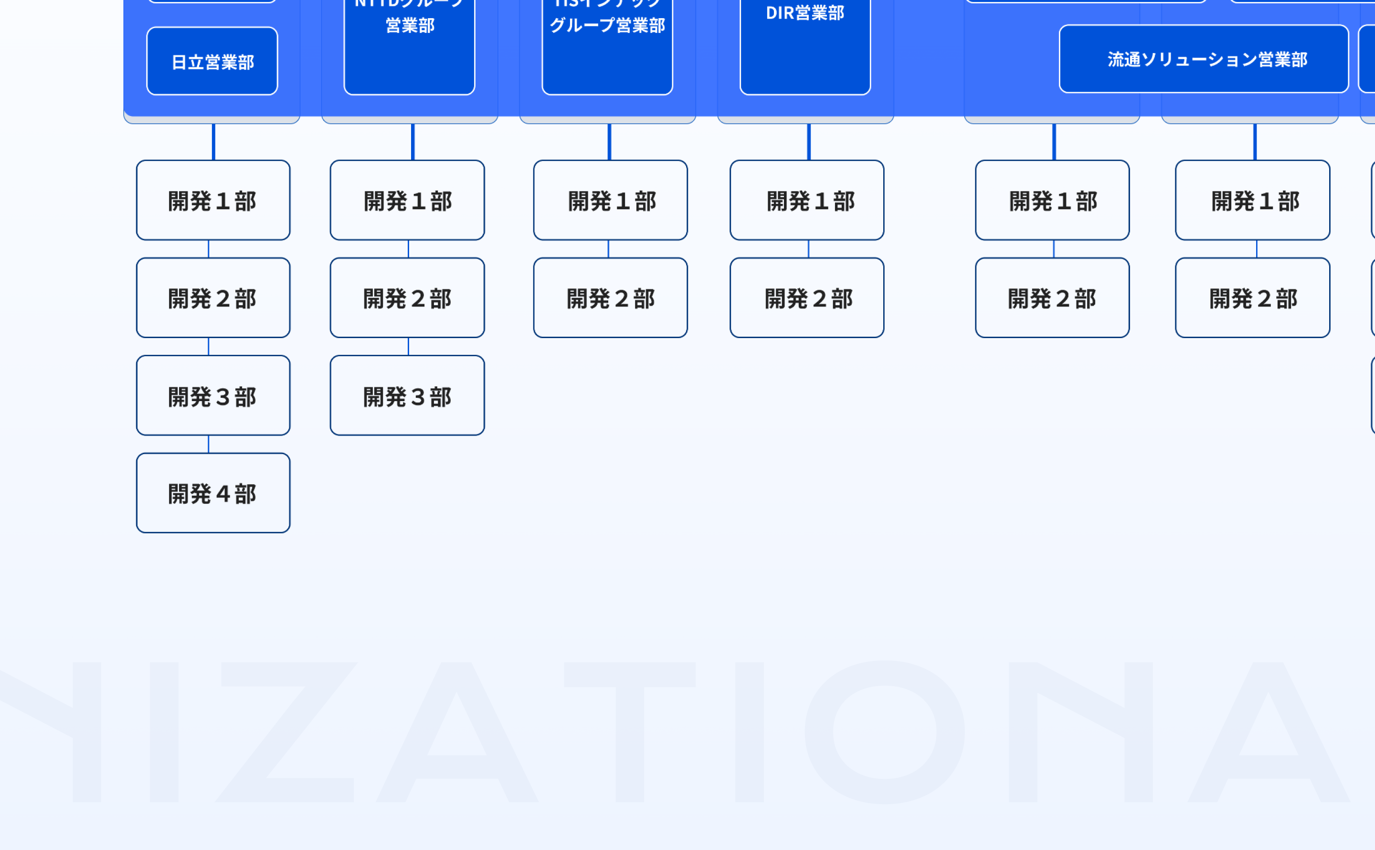Select 開発2部 under 日立営業部
This screenshot has height=850, width=1375.
pos(213,298)
